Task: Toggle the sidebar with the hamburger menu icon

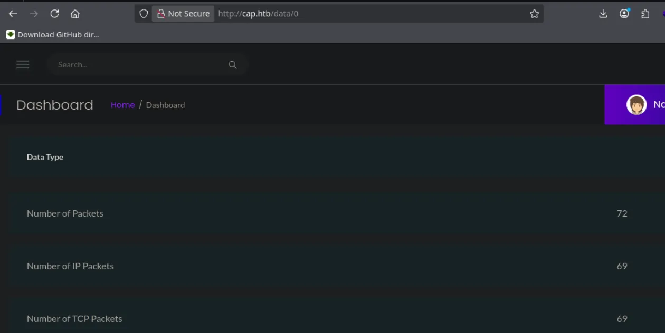Action: tap(23, 65)
